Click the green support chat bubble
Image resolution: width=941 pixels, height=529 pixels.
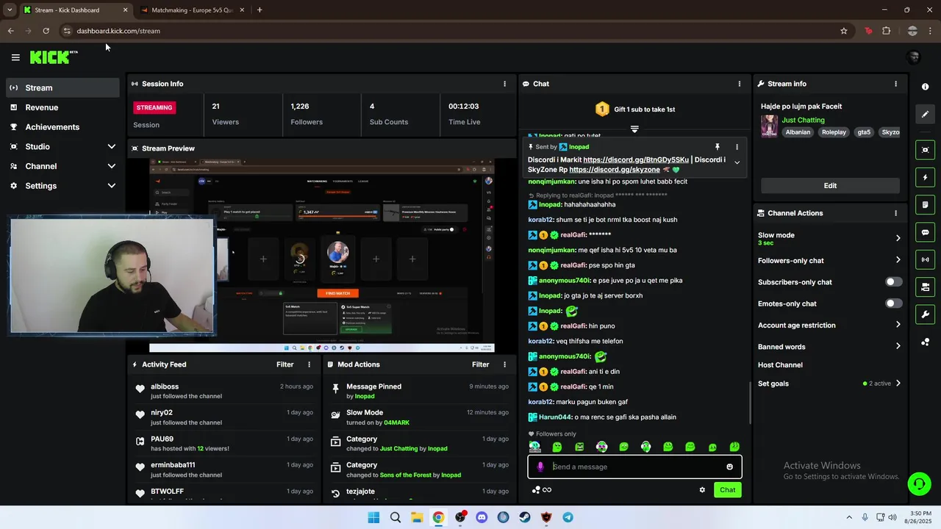pyautogui.click(x=919, y=483)
